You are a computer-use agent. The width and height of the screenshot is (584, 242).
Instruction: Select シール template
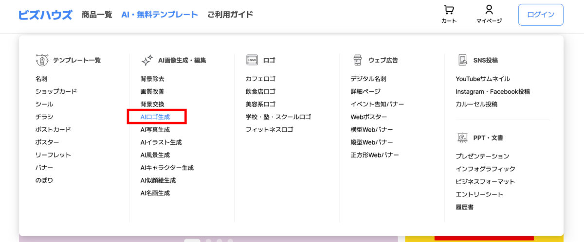point(44,104)
